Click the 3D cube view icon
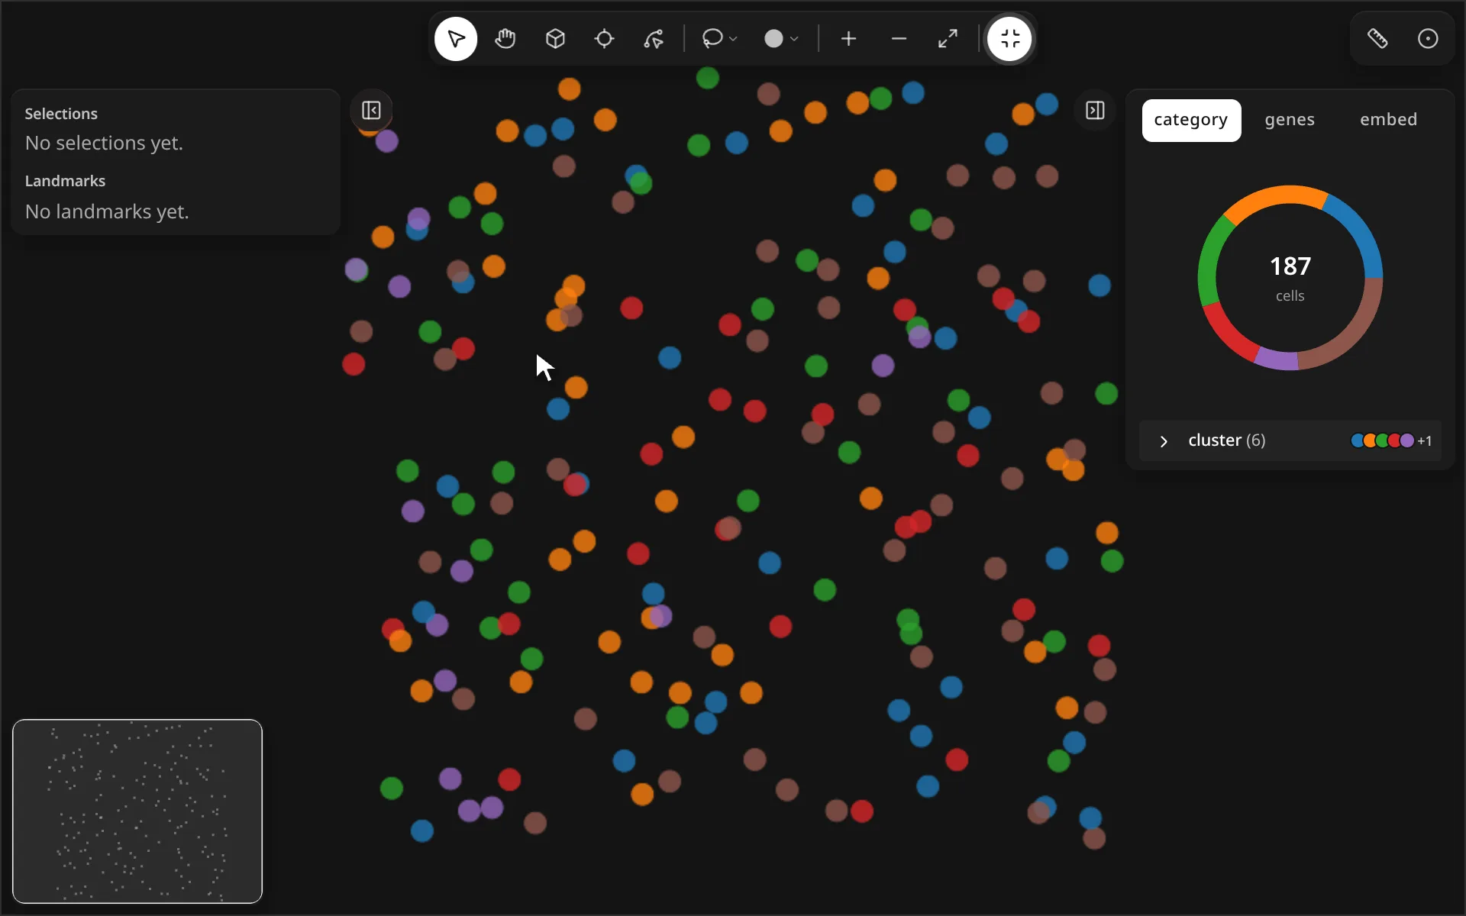1466x916 pixels. tap(555, 39)
